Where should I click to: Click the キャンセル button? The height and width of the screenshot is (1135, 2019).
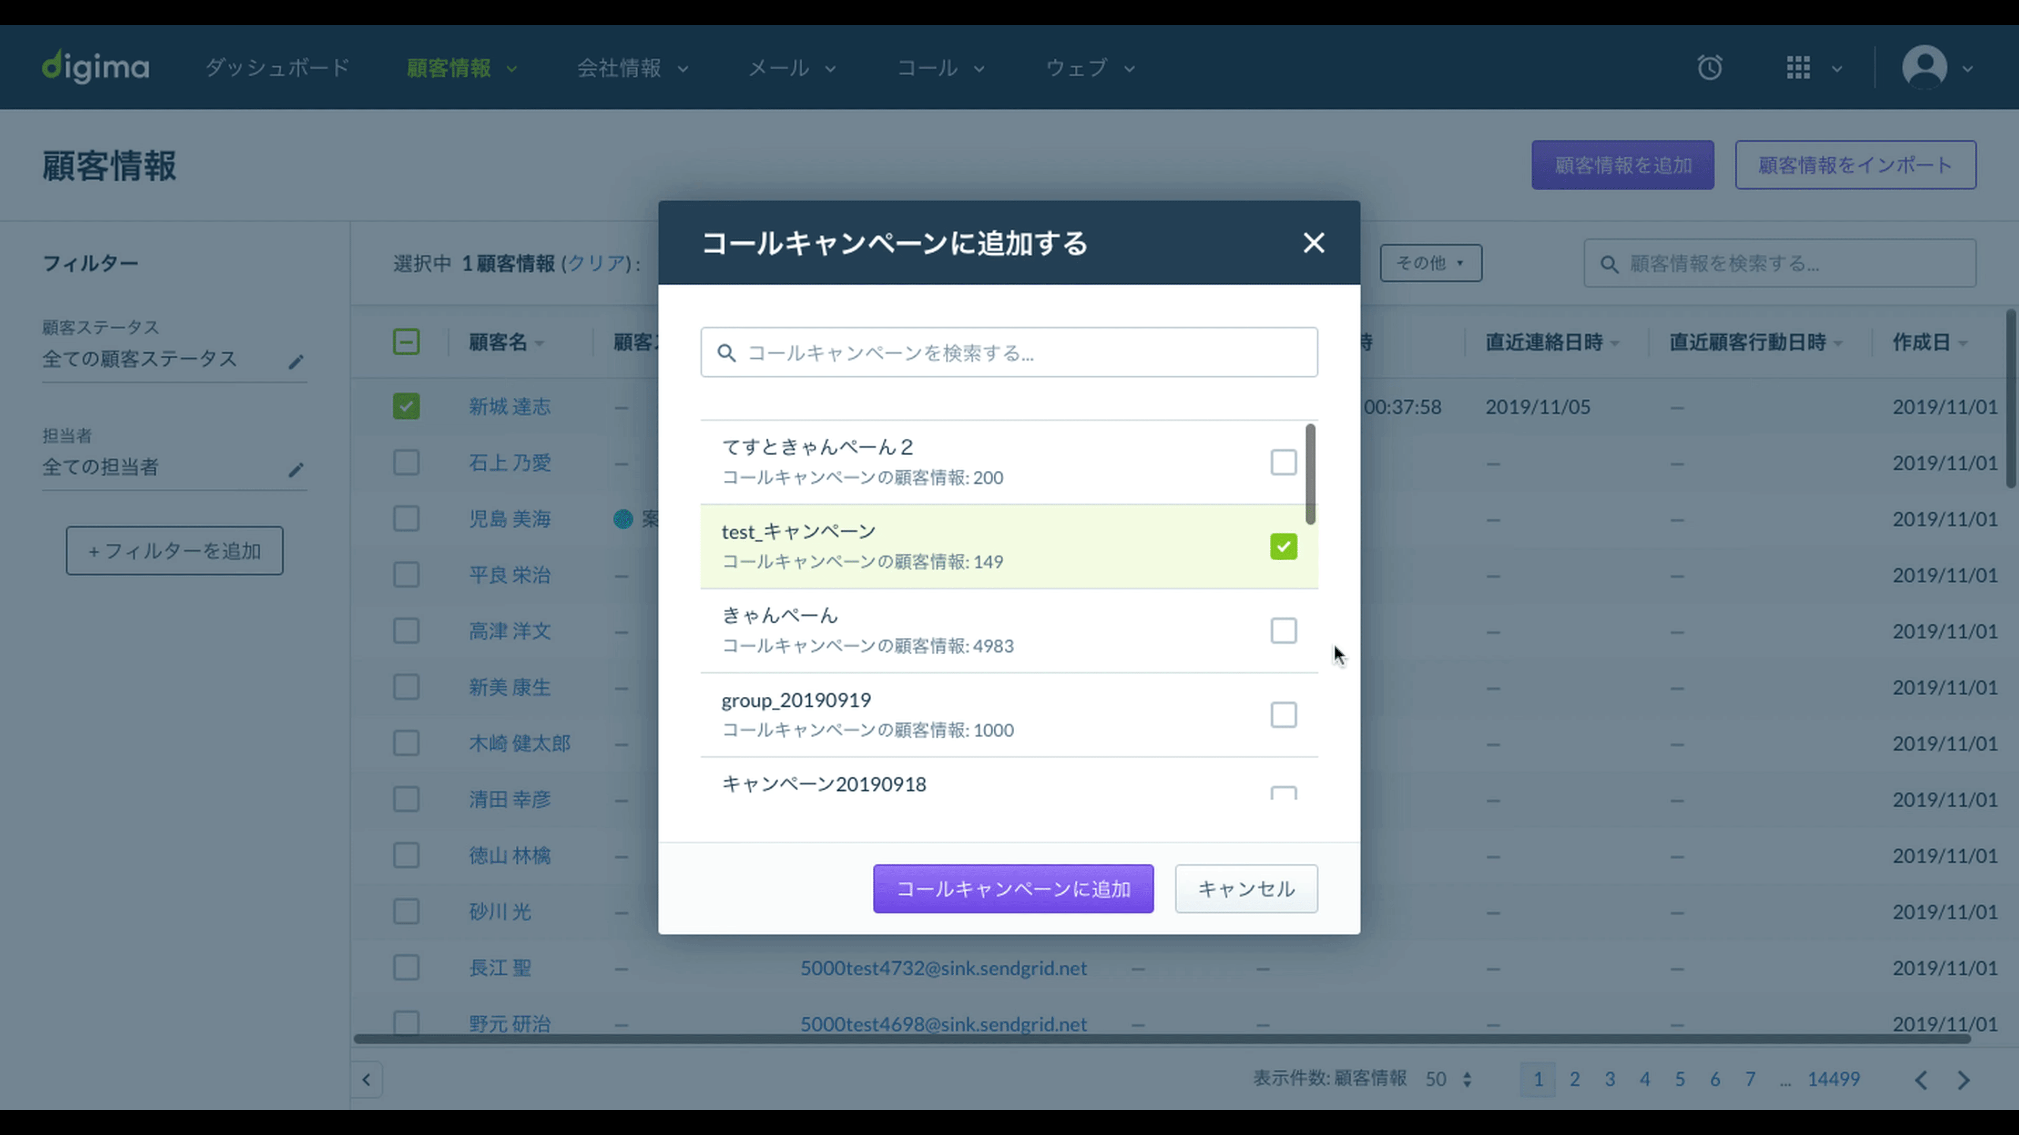tap(1246, 889)
